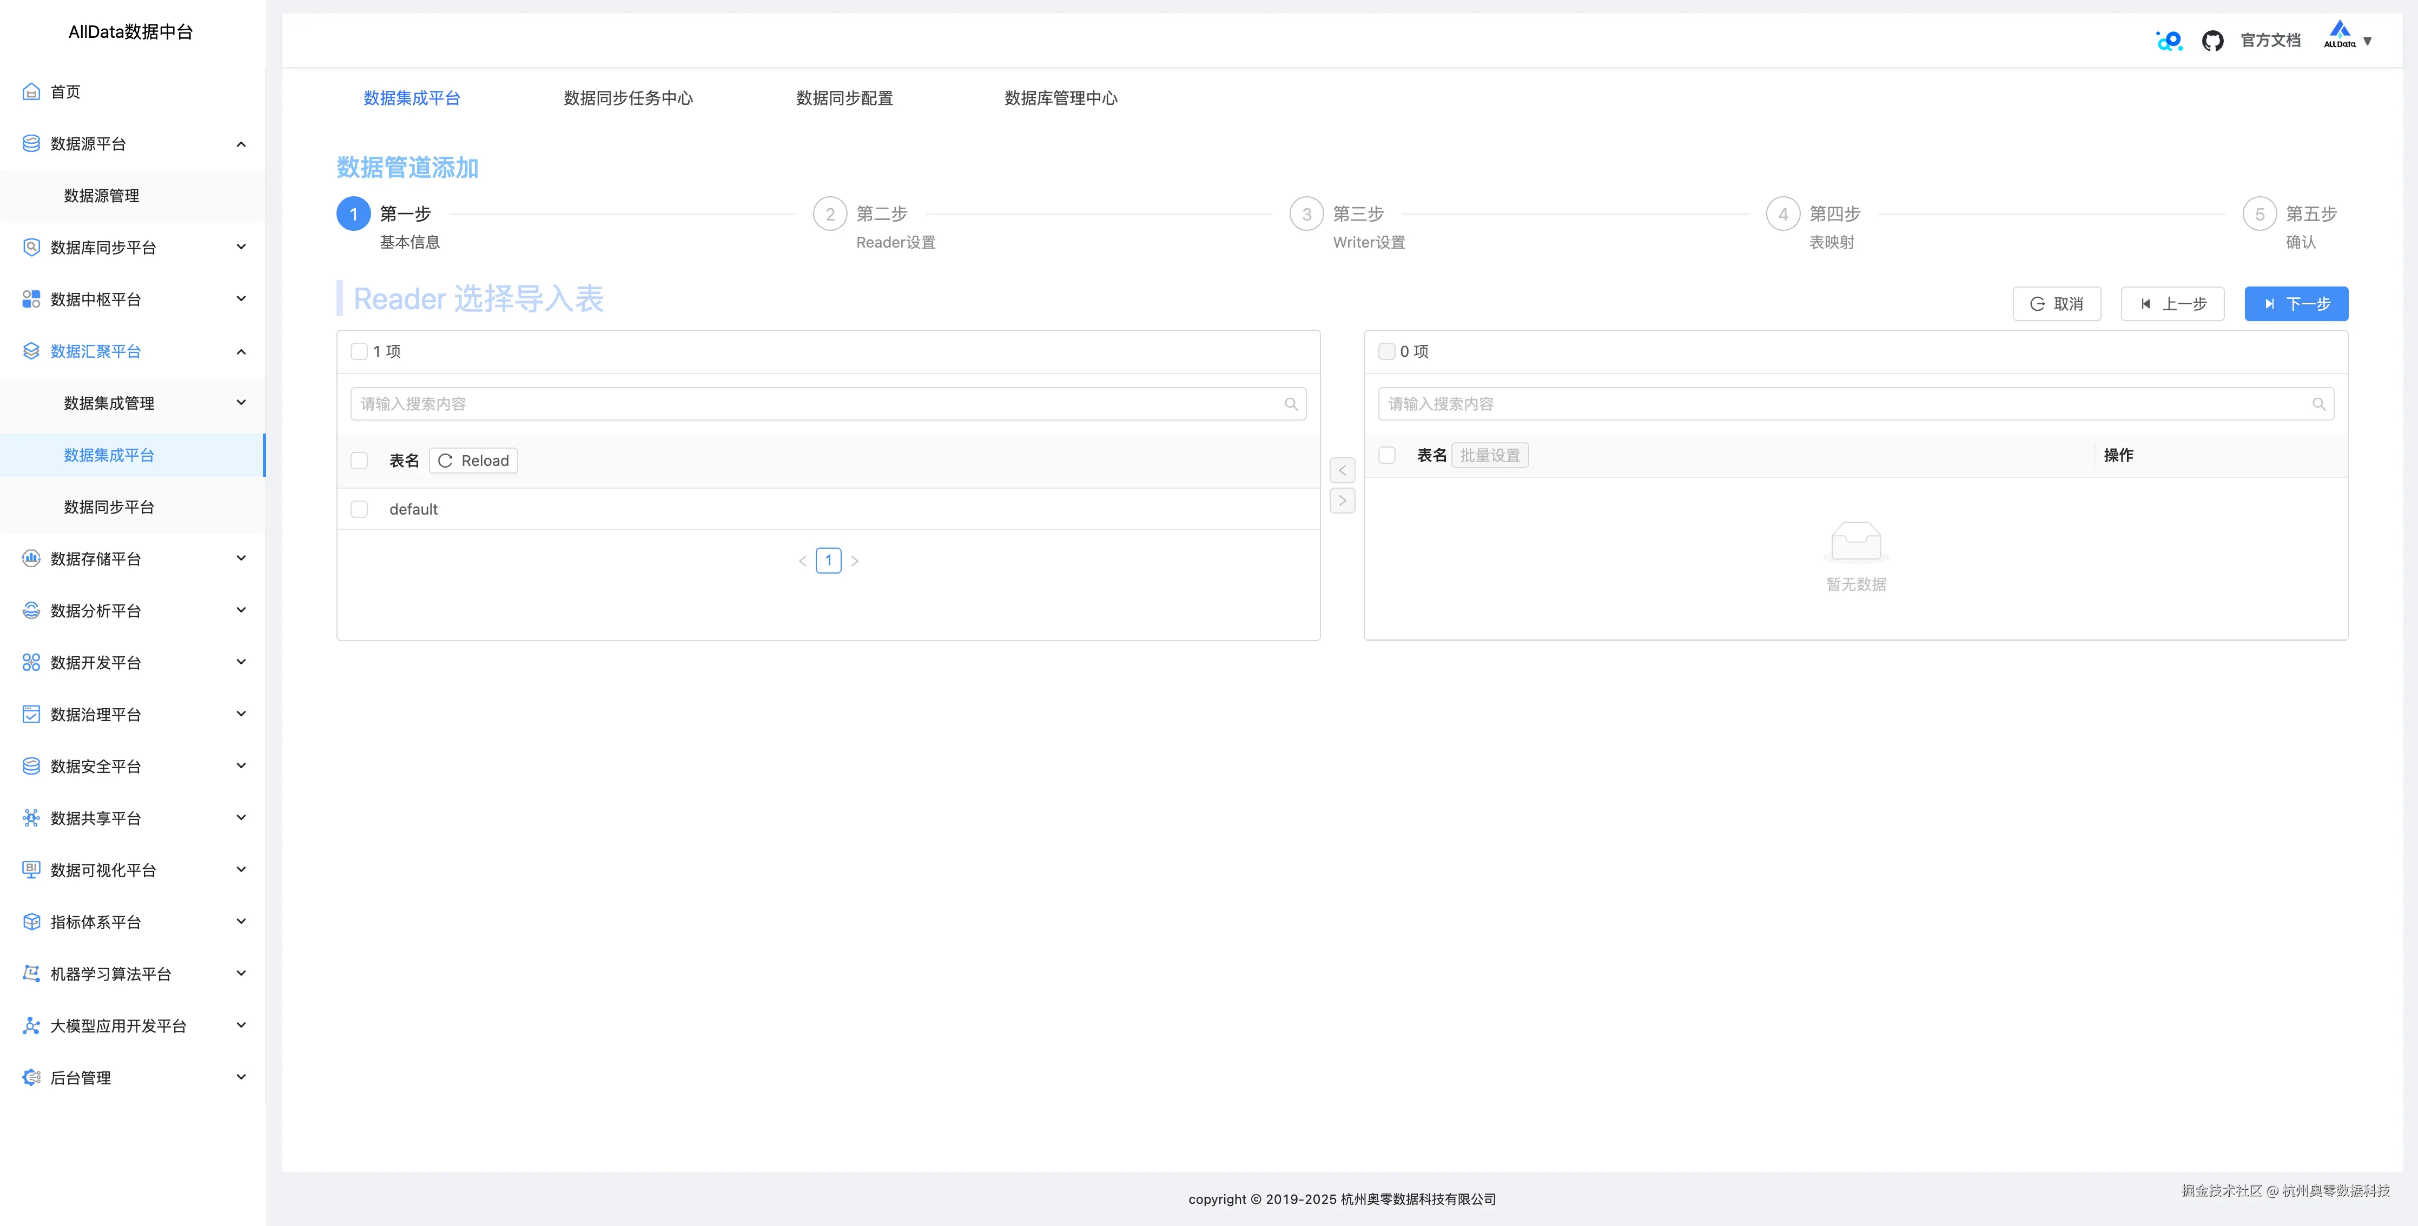This screenshot has width=2418, height=1226.
Task: Click the 下一步 button
Action: (x=2296, y=303)
